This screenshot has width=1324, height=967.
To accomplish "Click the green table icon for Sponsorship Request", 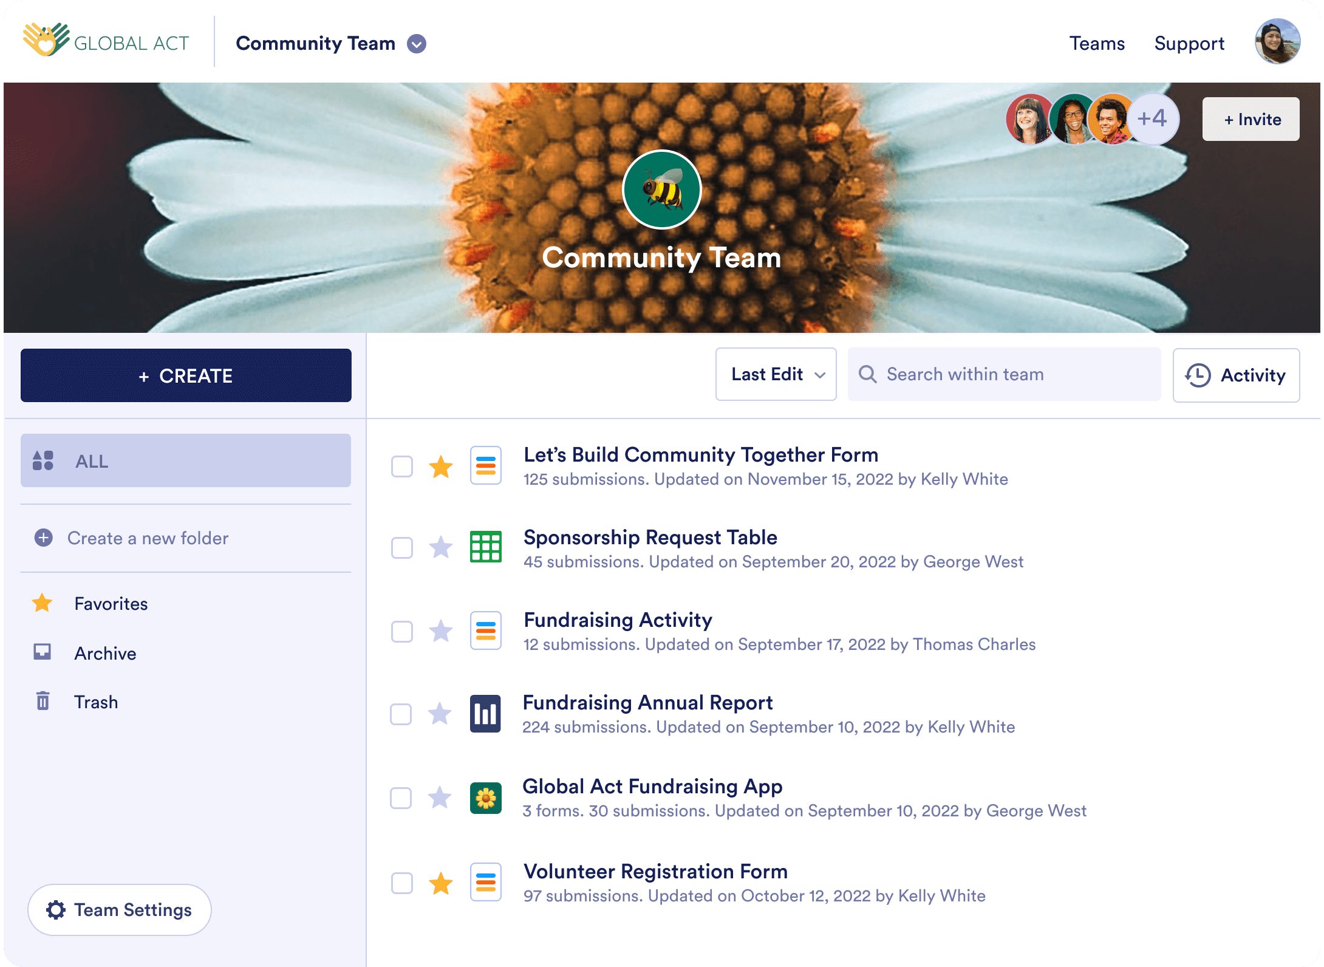I will click(x=485, y=547).
